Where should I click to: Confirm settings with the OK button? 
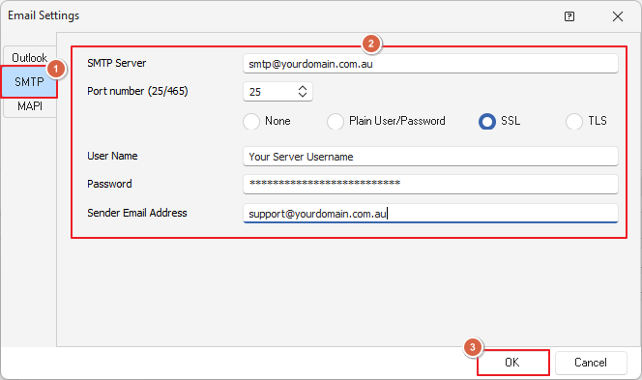coord(512,363)
